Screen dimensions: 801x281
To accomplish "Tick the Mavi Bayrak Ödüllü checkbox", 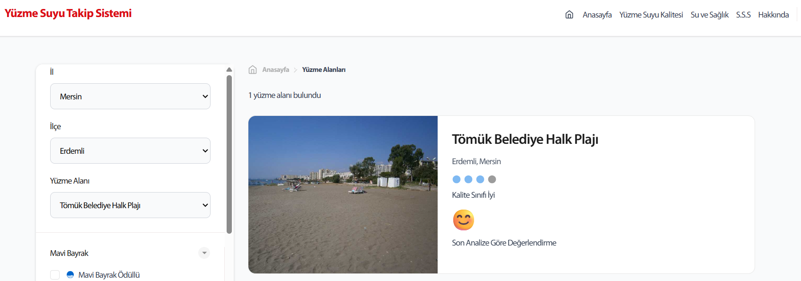I will [55, 275].
